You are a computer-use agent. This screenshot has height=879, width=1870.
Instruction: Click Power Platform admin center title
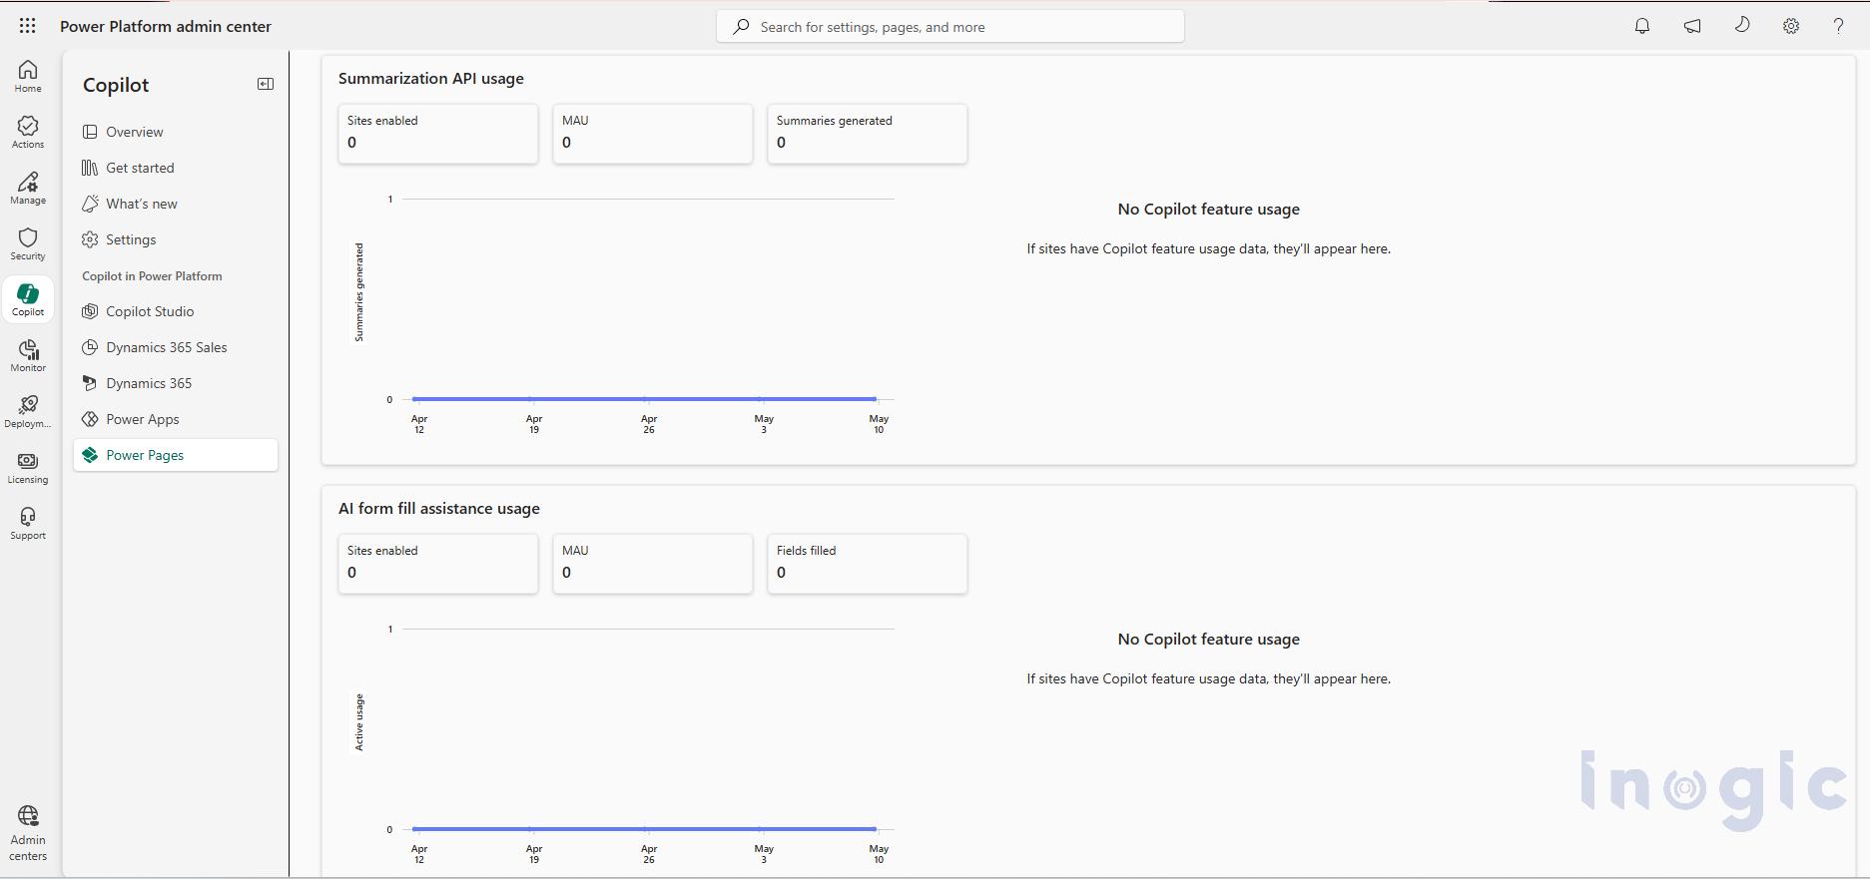pos(166,27)
